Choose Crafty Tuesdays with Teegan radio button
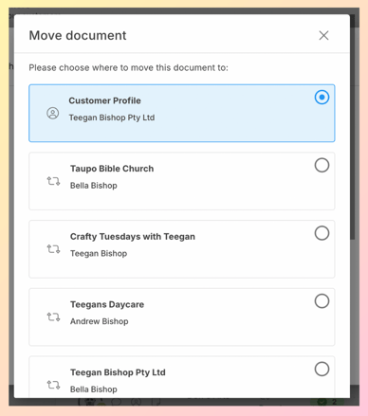 pos(322,233)
